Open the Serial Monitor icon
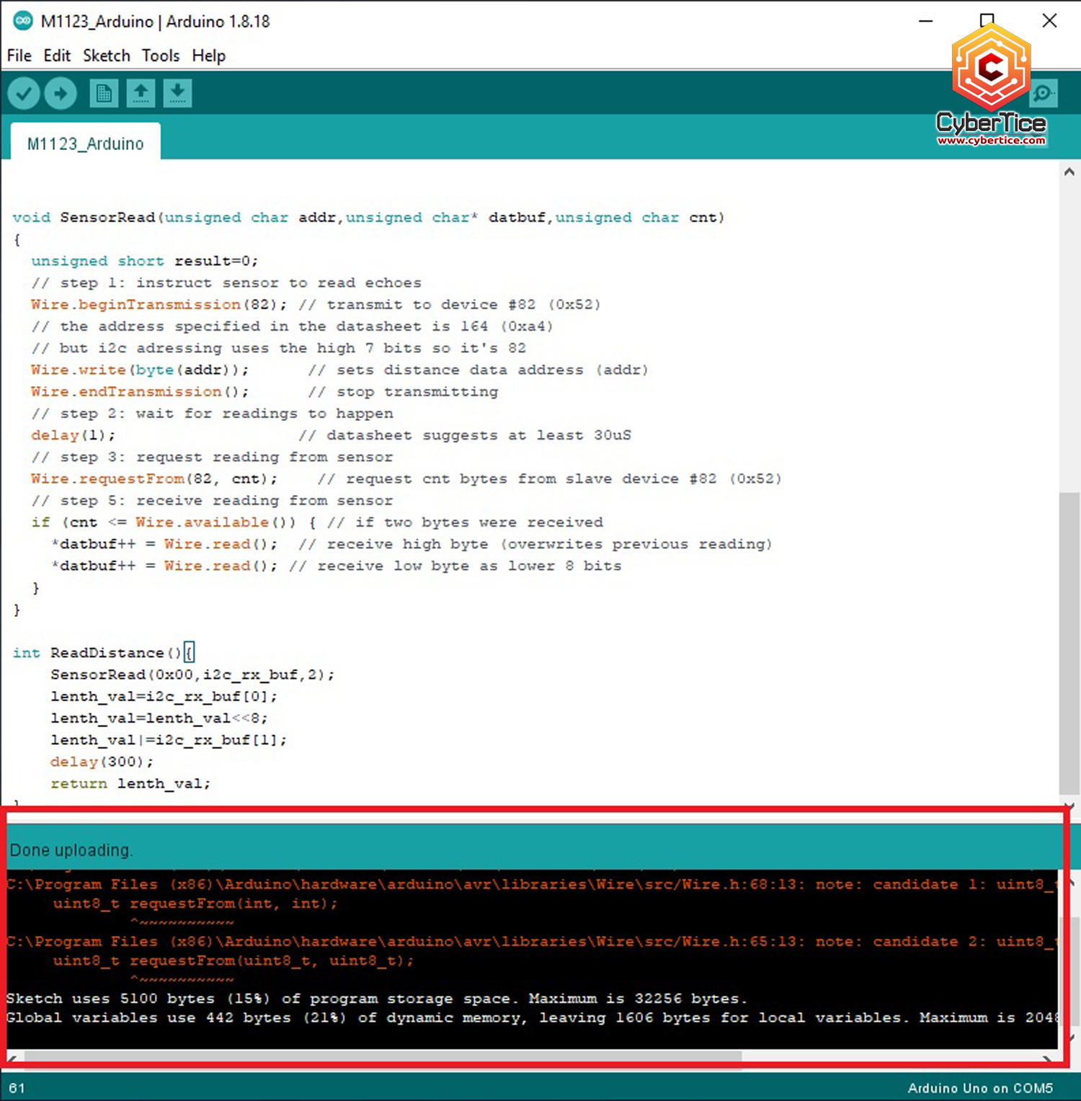1081x1101 pixels. (1044, 93)
